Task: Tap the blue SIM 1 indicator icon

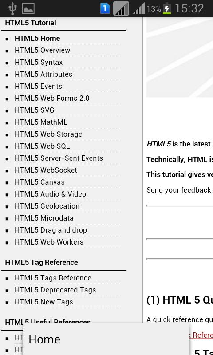Action: [x=105, y=8]
